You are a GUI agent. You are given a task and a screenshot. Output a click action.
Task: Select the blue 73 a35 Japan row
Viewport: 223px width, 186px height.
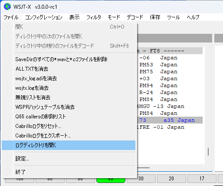[170, 120]
